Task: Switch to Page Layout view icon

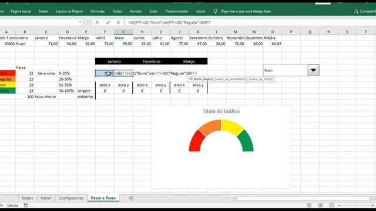Action: point(320,205)
